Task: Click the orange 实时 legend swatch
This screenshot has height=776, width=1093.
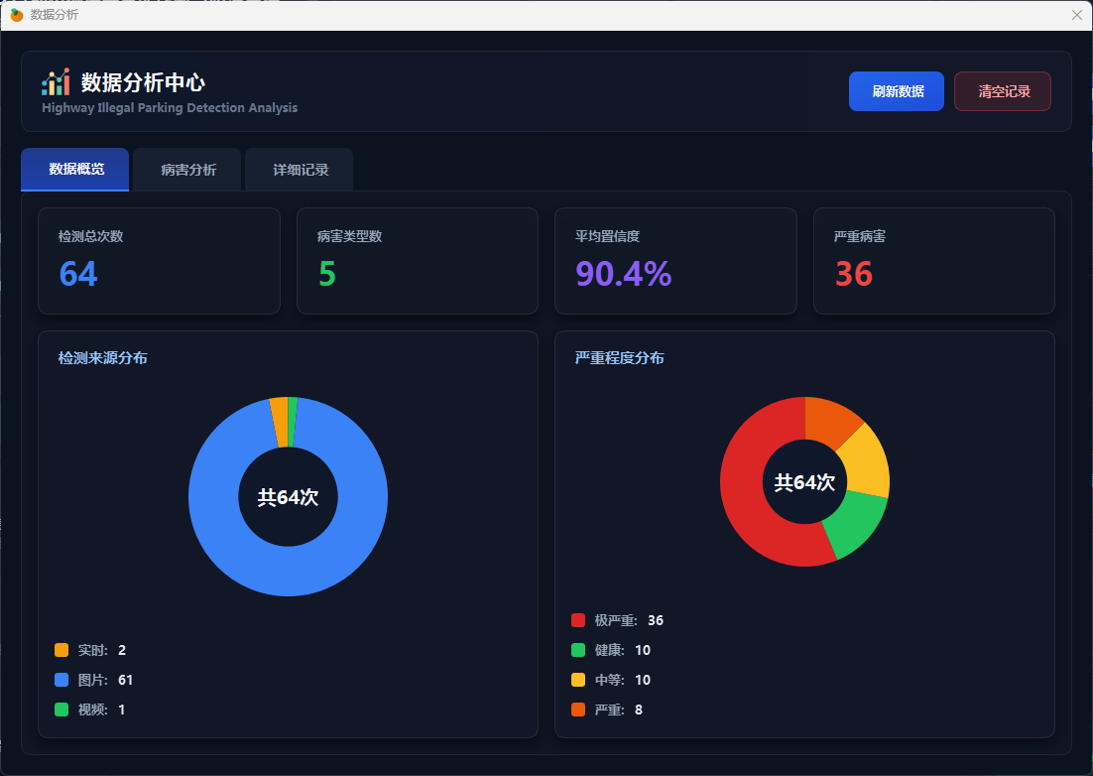Action: tap(61, 650)
